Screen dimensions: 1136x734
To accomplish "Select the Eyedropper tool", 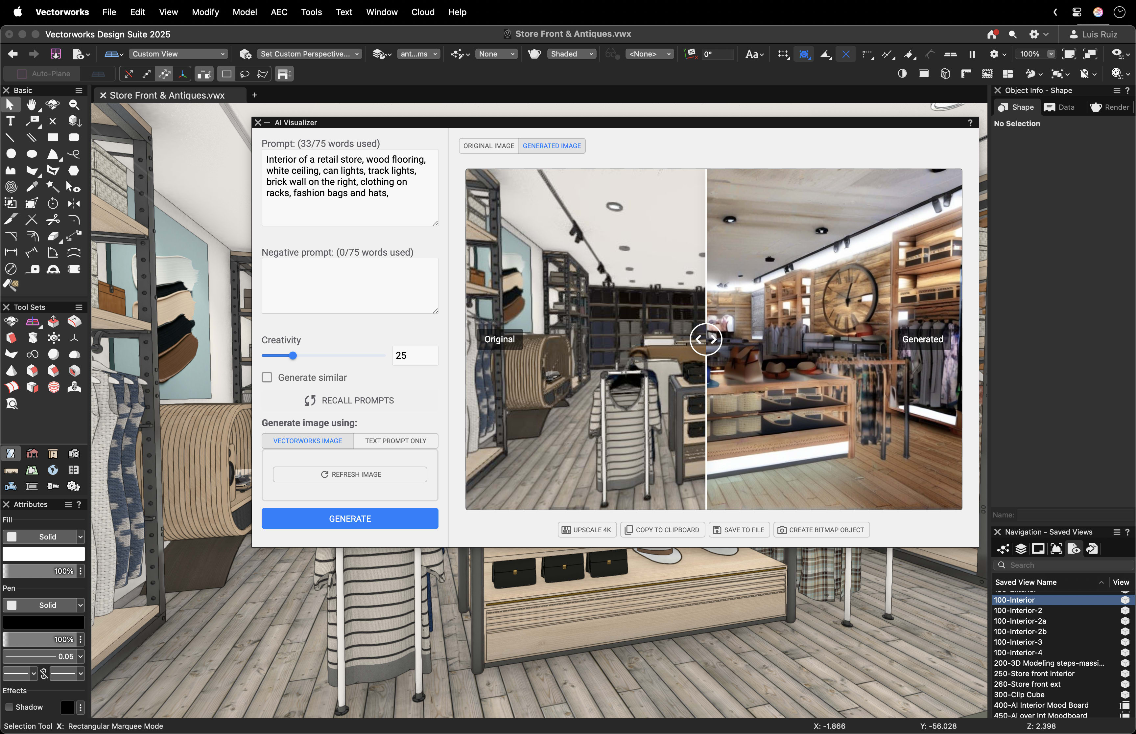I will coord(32,187).
